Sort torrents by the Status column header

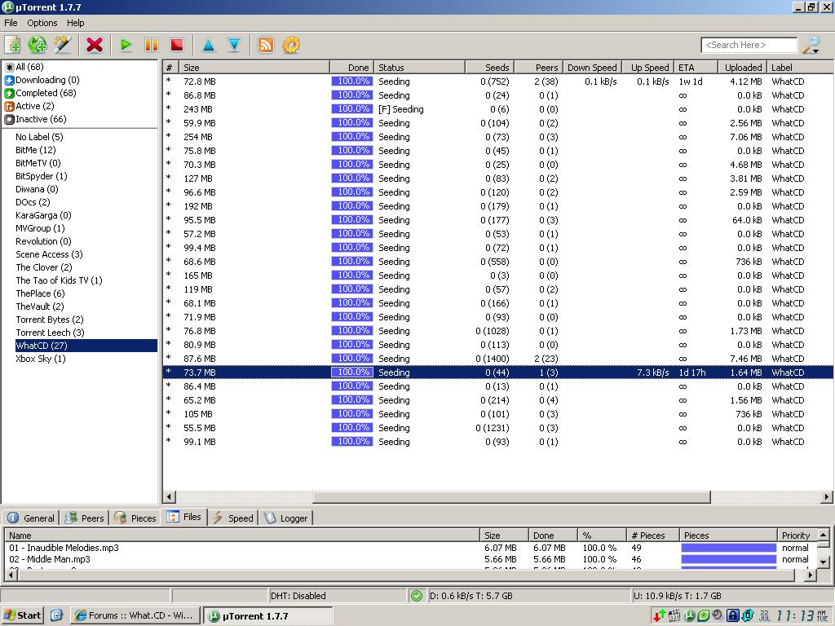(x=420, y=68)
